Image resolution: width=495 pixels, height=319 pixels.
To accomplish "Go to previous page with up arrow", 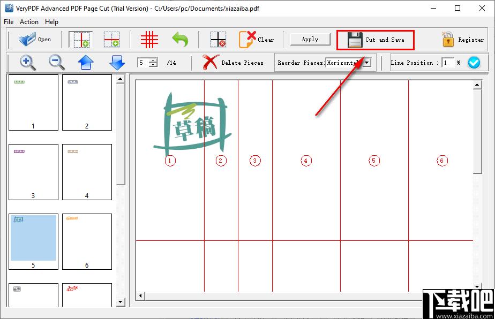I will [86, 63].
